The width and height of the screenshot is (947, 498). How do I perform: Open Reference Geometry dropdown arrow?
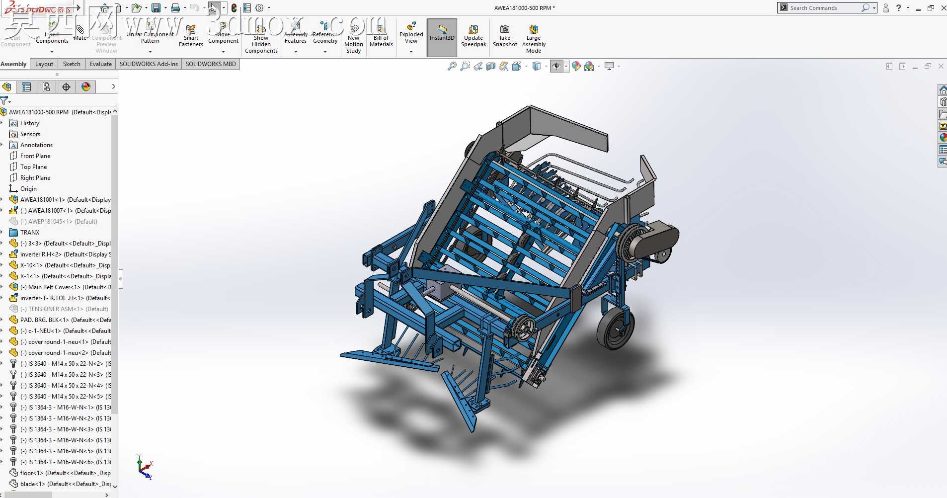[x=325, y=51]
